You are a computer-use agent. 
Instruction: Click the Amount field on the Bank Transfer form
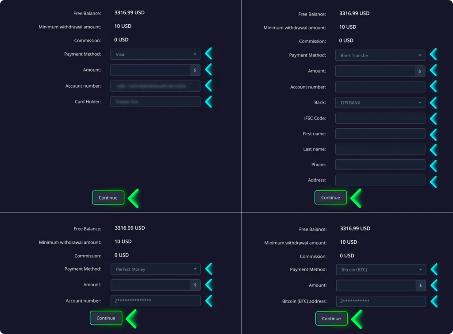[x=376, y=71]
